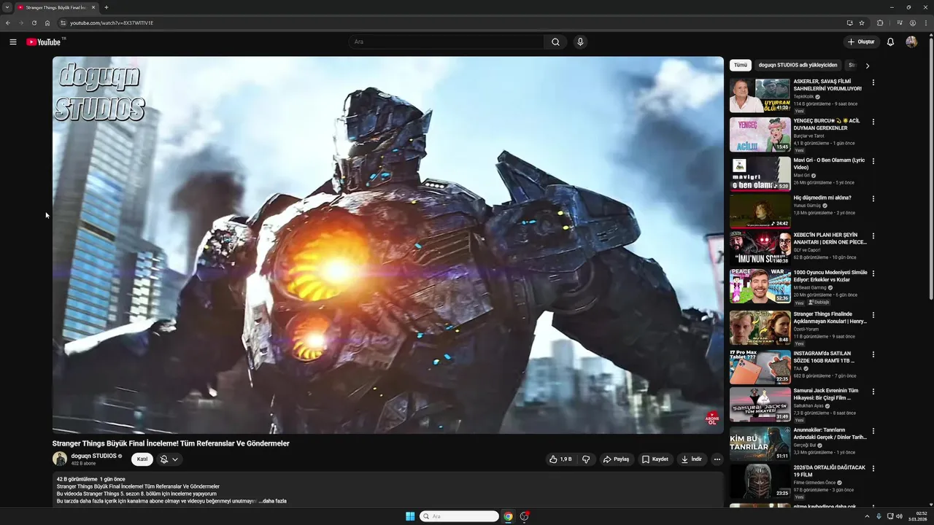
Task: Open the ASKERLER, SAVAŞ FİLMİ thumbnail
Action: (x=760, y=95)
